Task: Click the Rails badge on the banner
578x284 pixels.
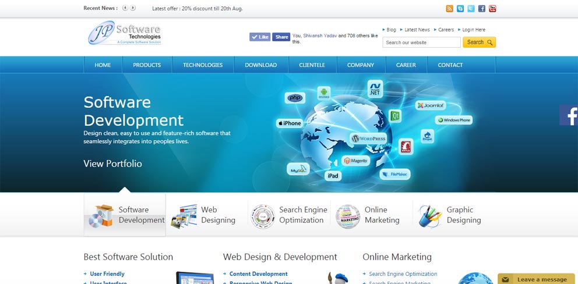Action: click(406, 146)
